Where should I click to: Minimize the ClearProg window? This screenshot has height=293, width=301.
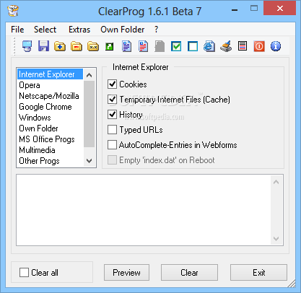pyautogui.click(x=235, y=10)
